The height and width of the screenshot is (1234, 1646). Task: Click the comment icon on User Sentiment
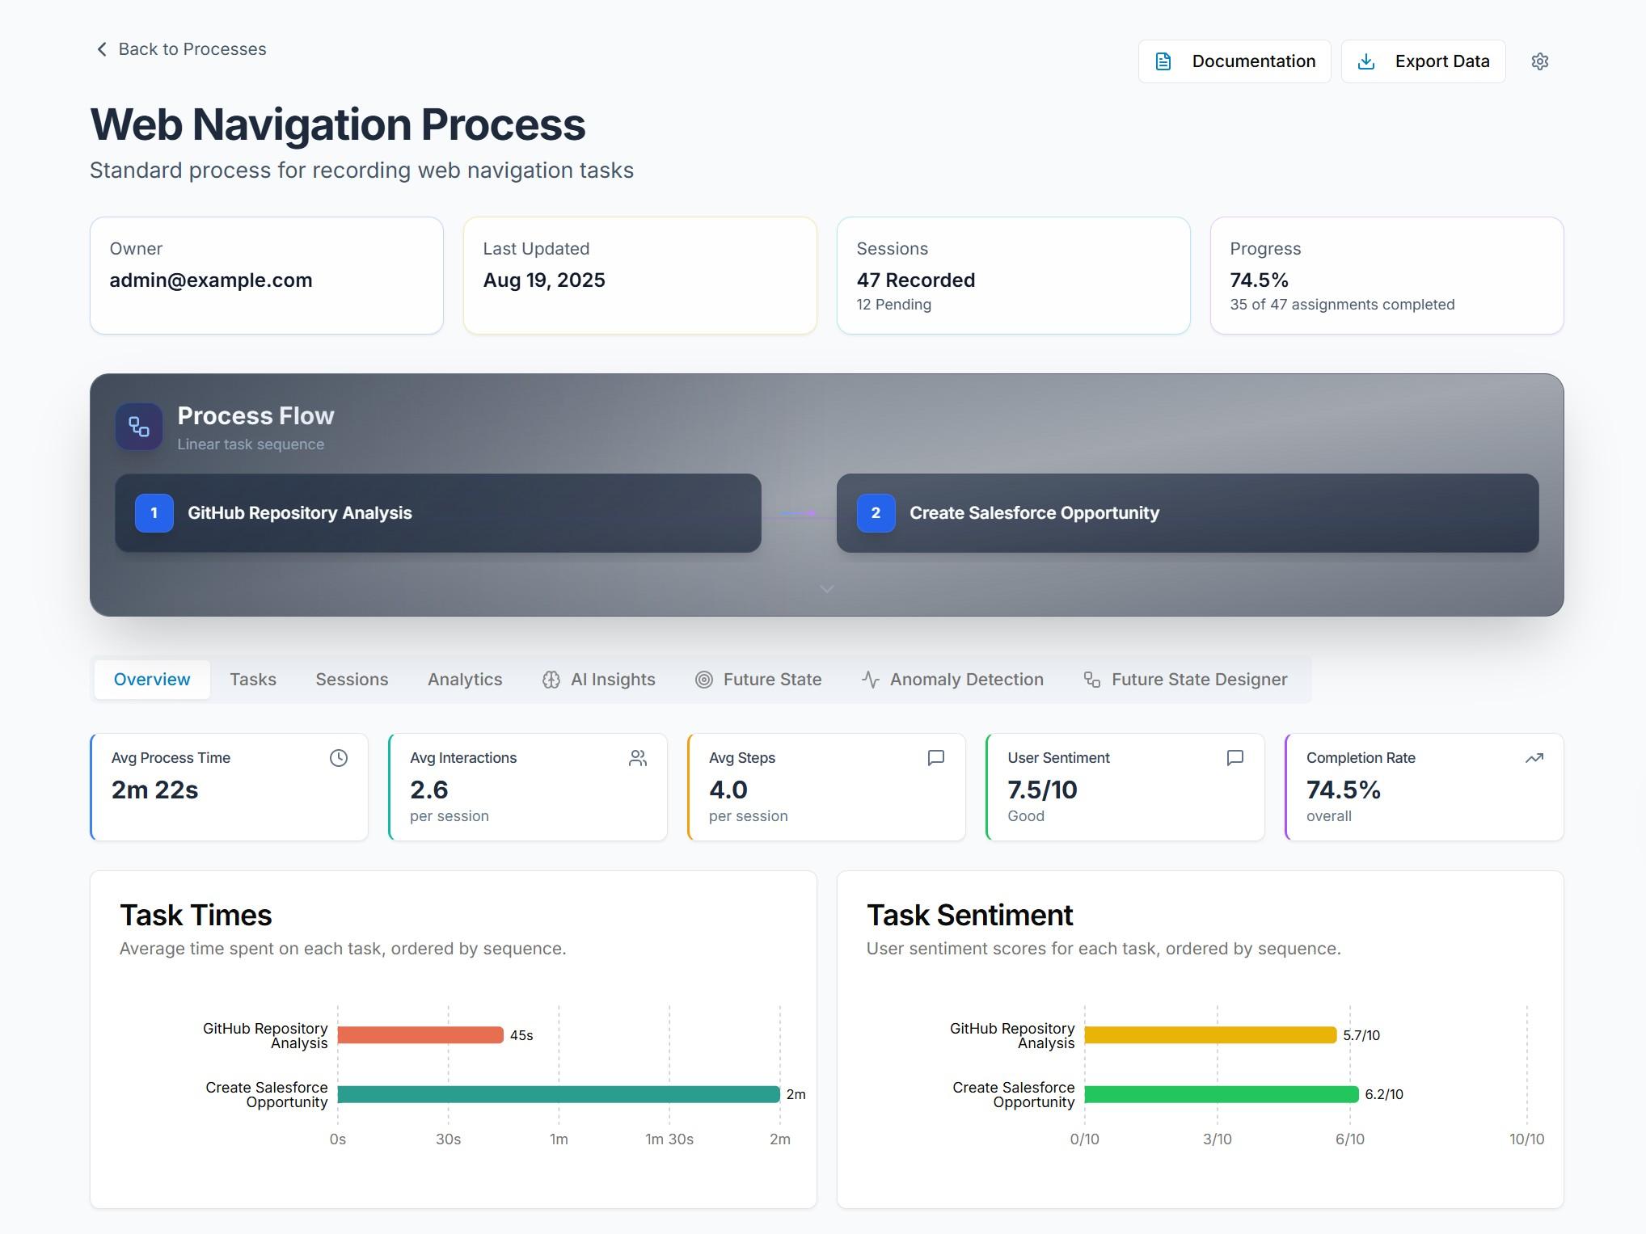[x=1234, y=758]
